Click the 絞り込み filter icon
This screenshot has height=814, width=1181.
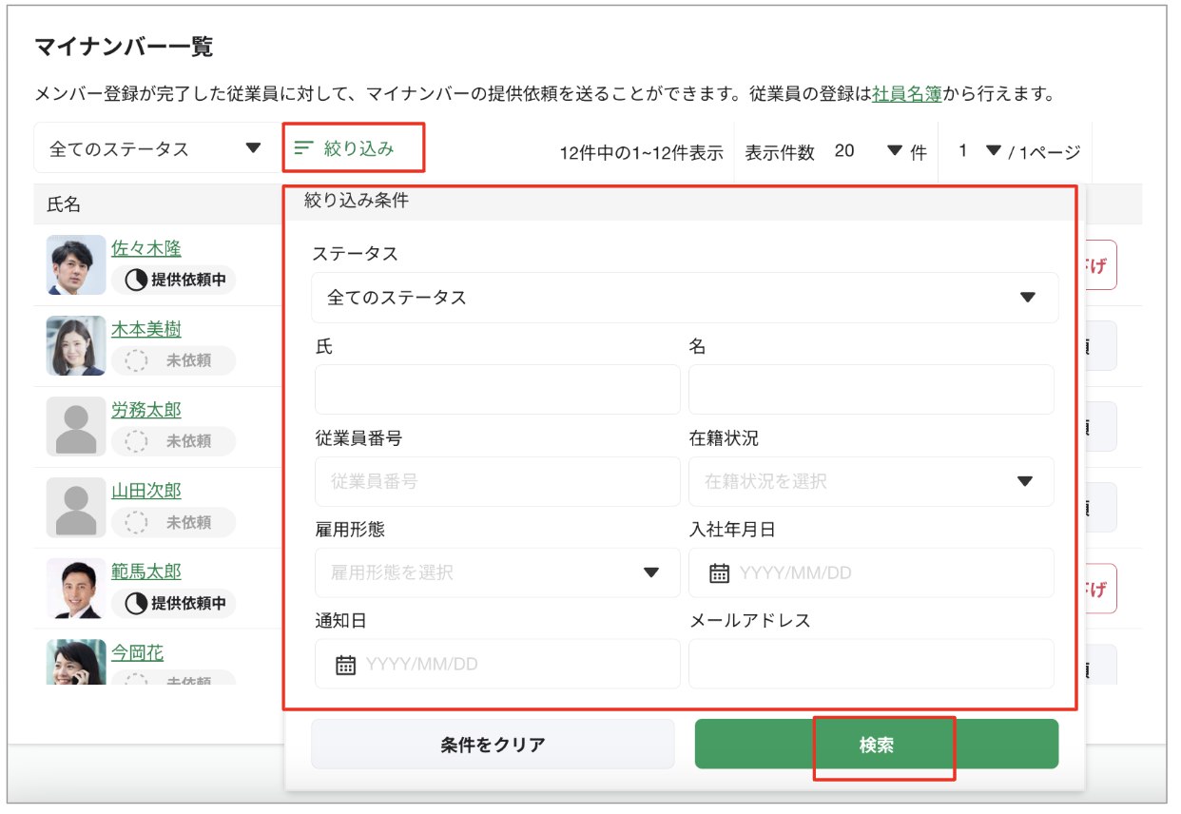304,148
